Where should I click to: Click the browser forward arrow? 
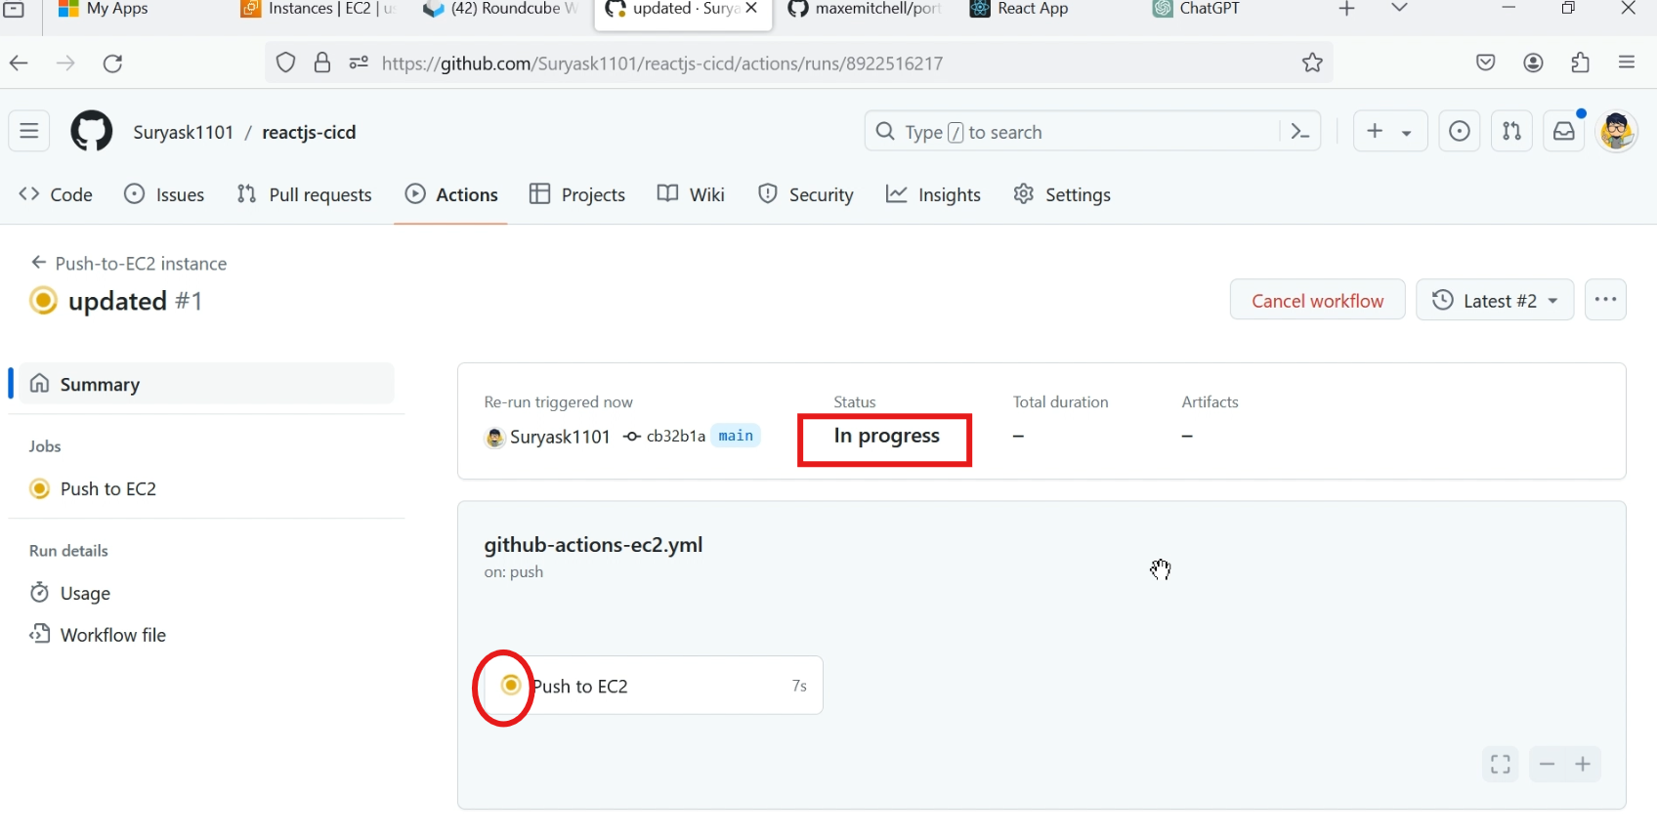point(65,63)
